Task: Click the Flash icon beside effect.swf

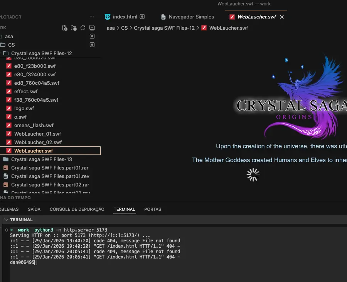Action: [9, 91]
